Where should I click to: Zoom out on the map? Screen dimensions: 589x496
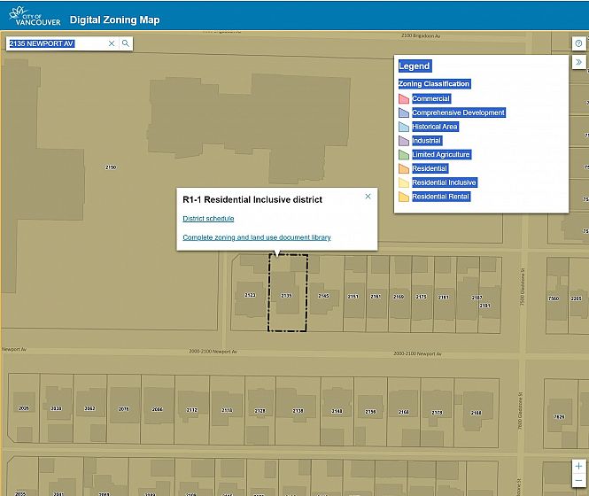click(578, 480)
